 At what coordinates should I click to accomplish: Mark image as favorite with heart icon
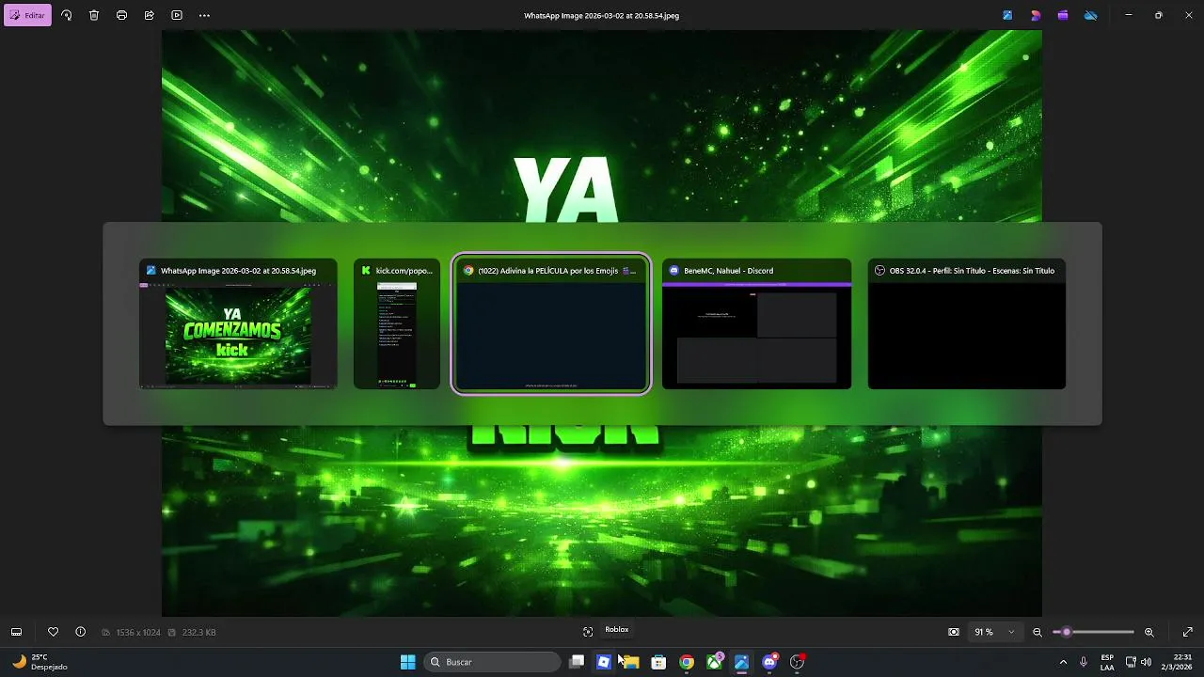point(53,632)
